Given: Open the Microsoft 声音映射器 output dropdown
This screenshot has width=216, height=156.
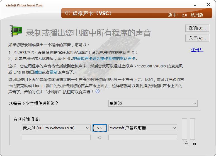Looking at the screenshot, I should tap(143, 128).
